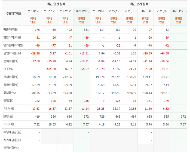190x153 pixels.
Task: Click the revenue value 176
Action: tap(37, 30)
